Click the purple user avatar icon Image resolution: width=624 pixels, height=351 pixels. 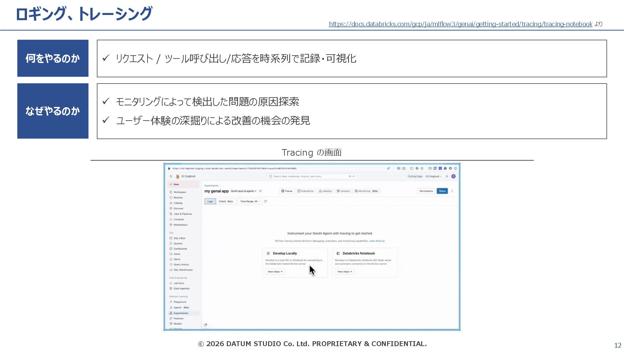453,176
